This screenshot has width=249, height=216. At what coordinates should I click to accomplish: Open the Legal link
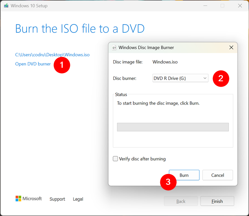click(78, 199)
